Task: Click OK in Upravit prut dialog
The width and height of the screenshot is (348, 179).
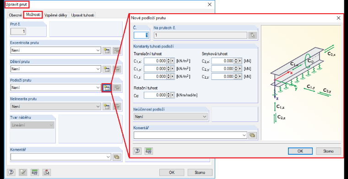Action: pyautogui.click(x=172, y=172)
